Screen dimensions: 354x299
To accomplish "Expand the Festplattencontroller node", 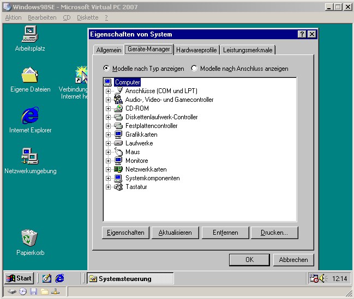I will click(108, 126).
